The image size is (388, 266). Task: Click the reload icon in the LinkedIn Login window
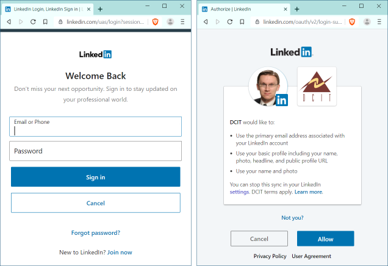33,21
